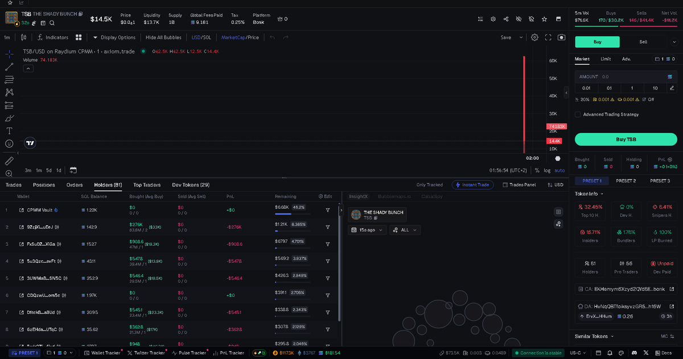Screen dimensions: 683x359
Task: Copy THE SHADY BUNCH token name
Action: (x=81, y=14)
